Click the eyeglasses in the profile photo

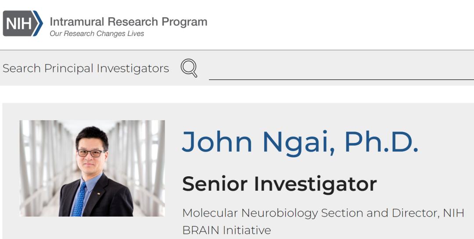[x=91, y=153]
